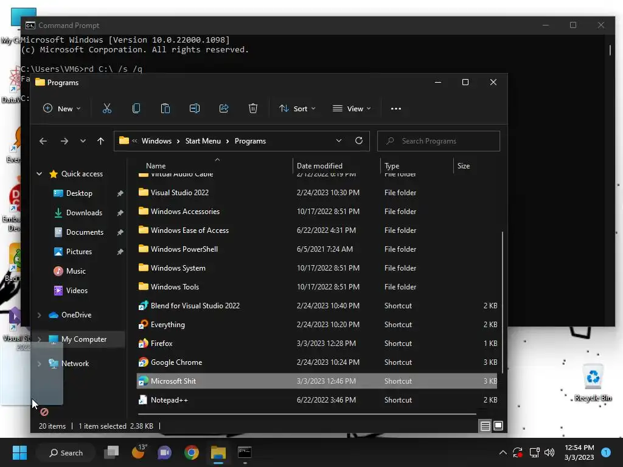Open the Sort options dropdown

pos(297,108)
